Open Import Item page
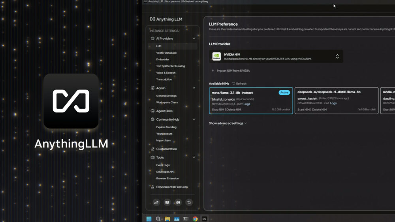The image size is (395, 222). (x=163, y=140)
